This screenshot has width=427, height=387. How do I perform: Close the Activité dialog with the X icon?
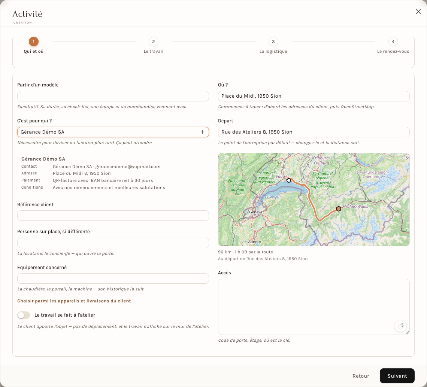(x=418, y=12)
